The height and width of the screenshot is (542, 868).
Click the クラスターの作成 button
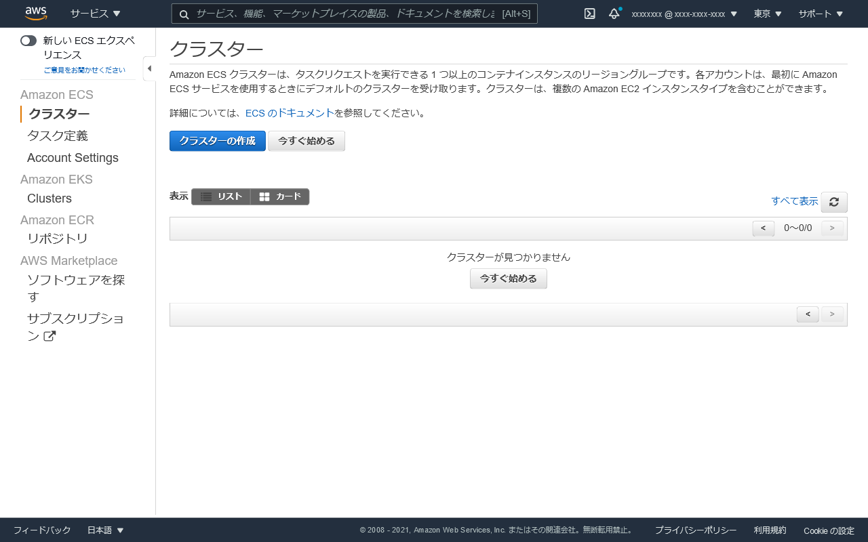pyautogui.click(x=217, y=141)
